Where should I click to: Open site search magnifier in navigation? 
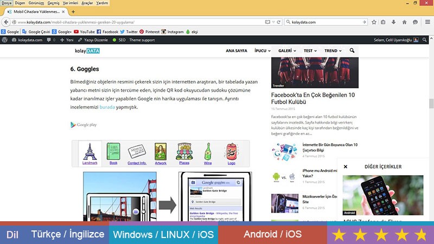tap(352, 50)
